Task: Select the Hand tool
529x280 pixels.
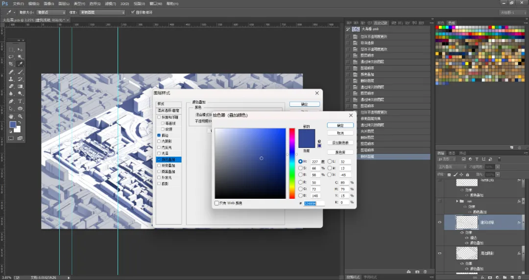Action: [11, 117]
